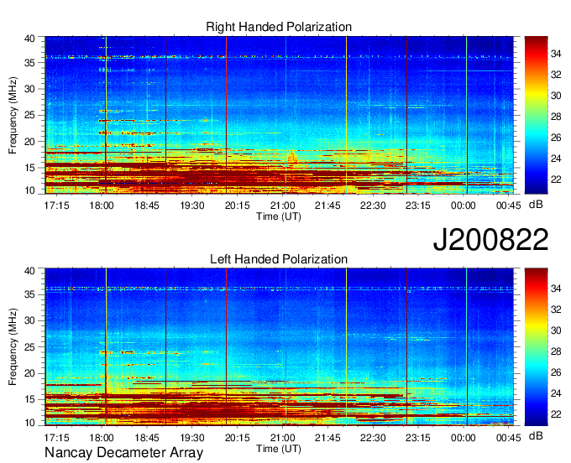Viewport: 571px width, 463px height.
Task: Click the right-handed plot's color scale bar
Action: pyautogui.click(x=536, y=115)
